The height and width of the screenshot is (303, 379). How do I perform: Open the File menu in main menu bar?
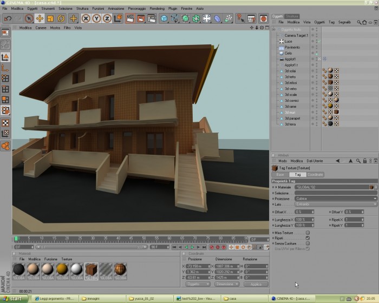tap(5, 9)
